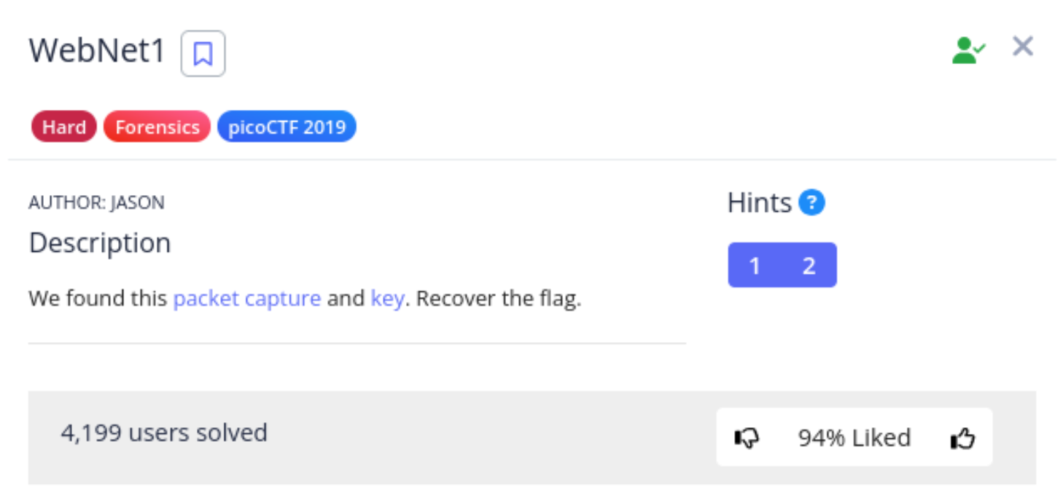Click the 4,199 users solved text
The image size is (1063, 495).
(x=164, y=433)
